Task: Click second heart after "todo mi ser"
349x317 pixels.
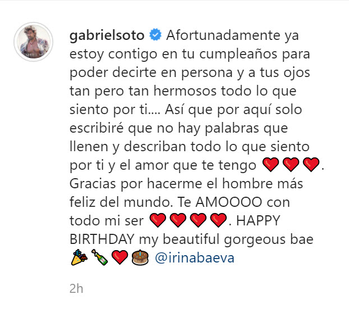Action: click(178, 220)
